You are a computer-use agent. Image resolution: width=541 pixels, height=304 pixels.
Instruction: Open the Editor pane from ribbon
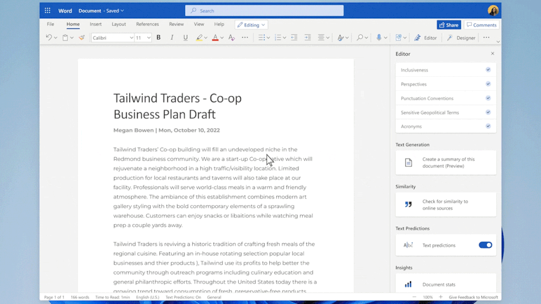tap(426, 37)
